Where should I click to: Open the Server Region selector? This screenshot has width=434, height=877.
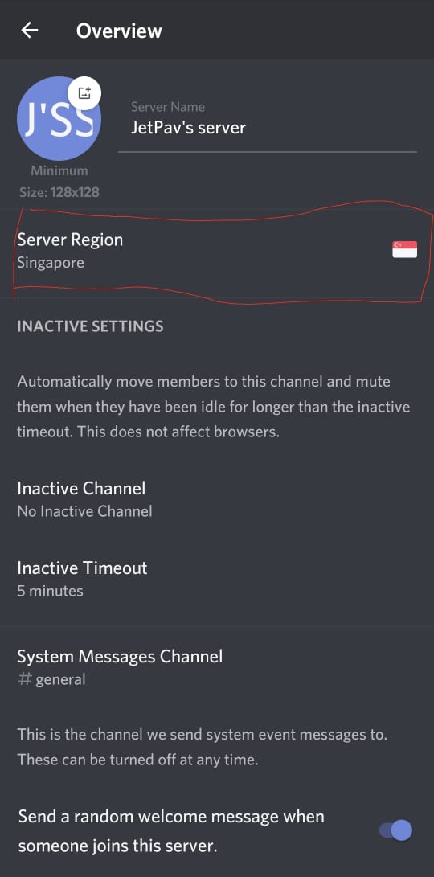click(x=217, y=251)
